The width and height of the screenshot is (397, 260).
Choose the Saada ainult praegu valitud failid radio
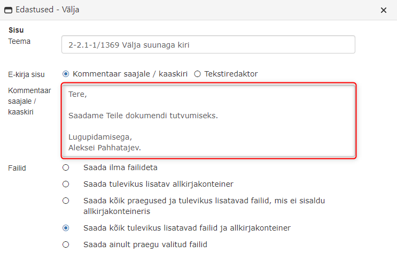[66, 244]
